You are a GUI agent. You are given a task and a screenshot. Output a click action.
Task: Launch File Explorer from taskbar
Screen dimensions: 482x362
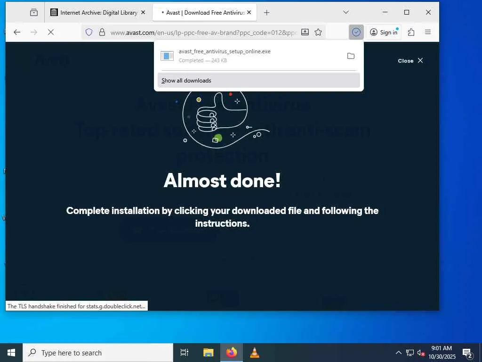(x=208, y=353)
